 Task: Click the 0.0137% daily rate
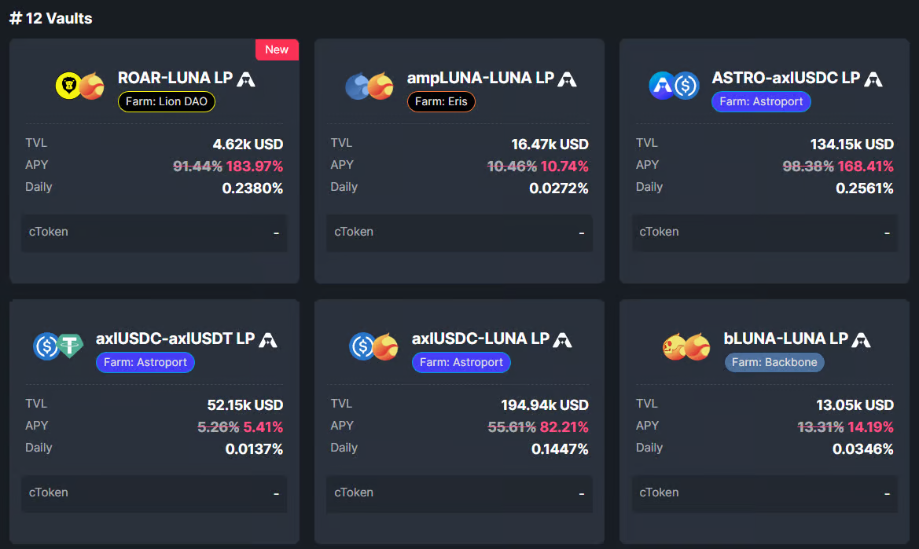coord(255,449)
